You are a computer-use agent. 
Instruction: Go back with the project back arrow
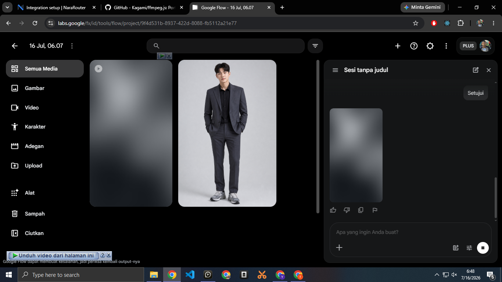[x=15, y=46]
